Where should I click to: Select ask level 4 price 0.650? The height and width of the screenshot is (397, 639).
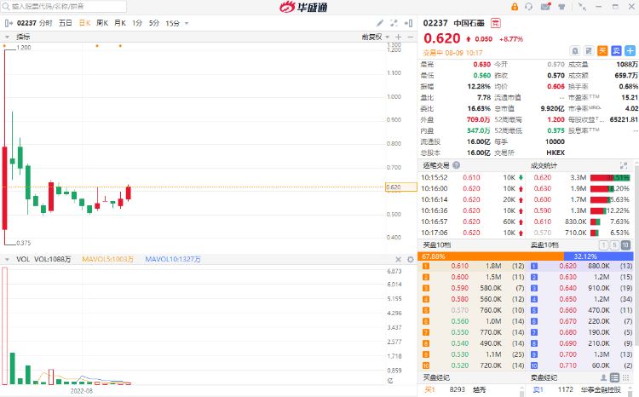567,299
